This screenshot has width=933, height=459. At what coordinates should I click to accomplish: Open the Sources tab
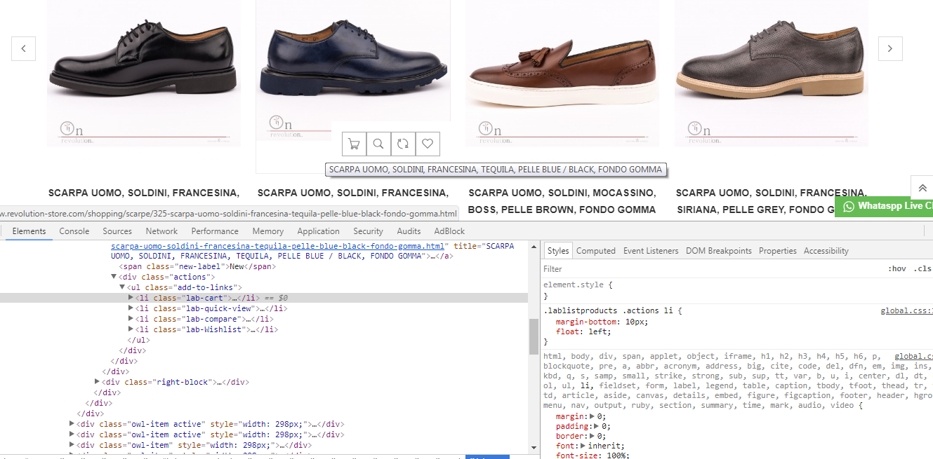(x=117, y=231)
